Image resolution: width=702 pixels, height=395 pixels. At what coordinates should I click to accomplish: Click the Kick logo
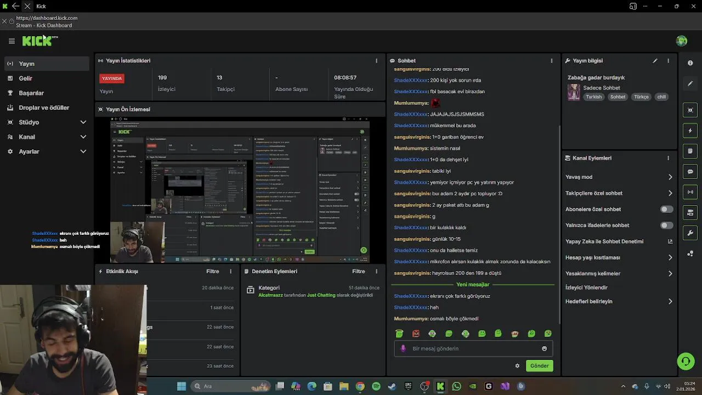pos(38,41)
